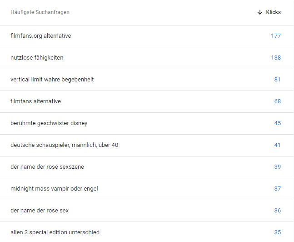
Task: Click the 'der name der rose sexszene' query
Action: pos(47,167)
